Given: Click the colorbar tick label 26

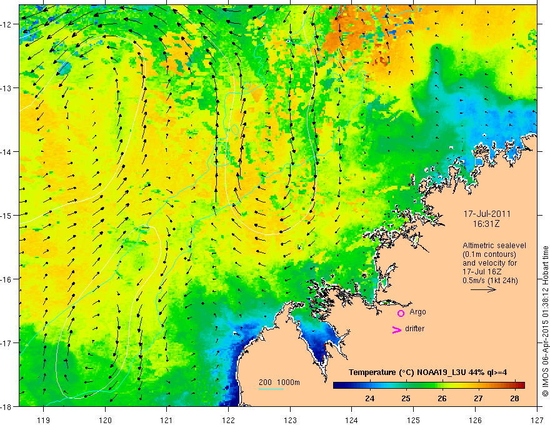Looking at the screenshot, I should [x=442, y=398].
